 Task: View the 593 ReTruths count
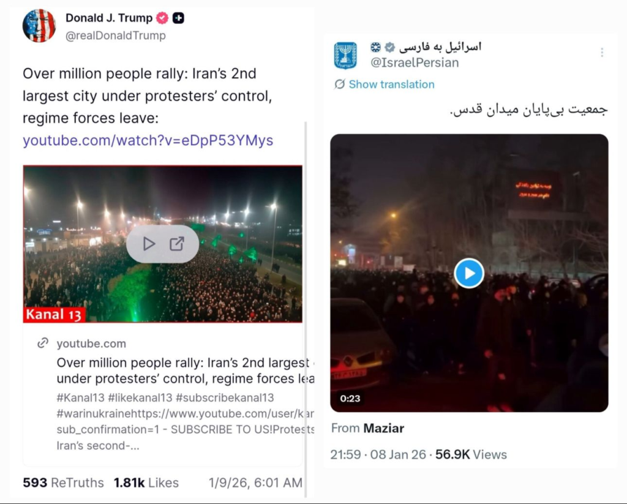(63, 483)
